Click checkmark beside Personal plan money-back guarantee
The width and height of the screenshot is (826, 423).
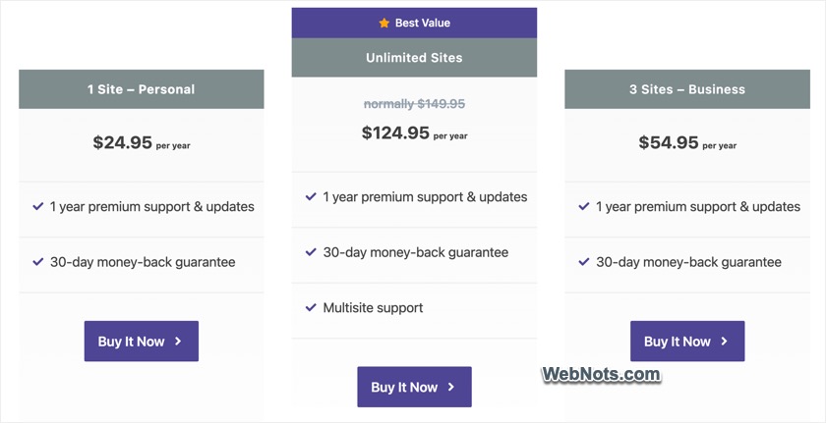(x=38, y=262)
